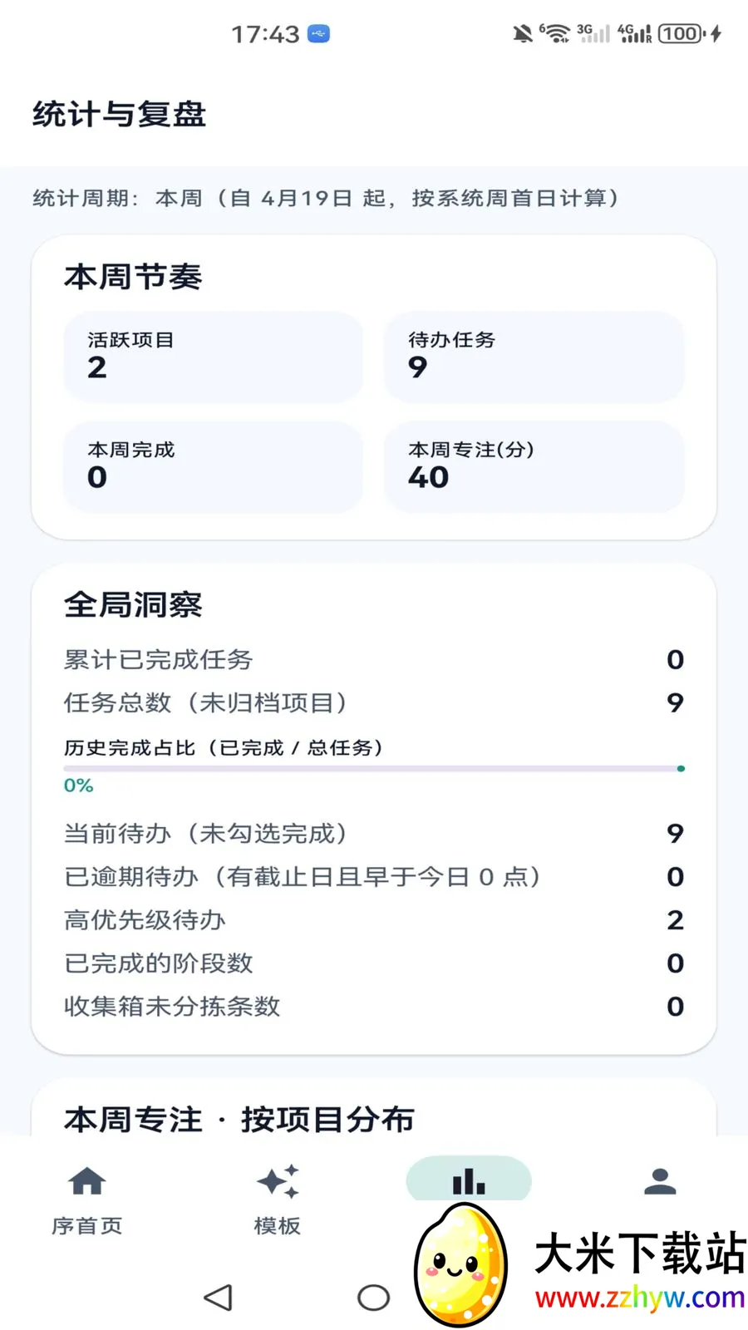Open the templates sparkle icon
The image size is (748, 1330).
[278, 1181]
